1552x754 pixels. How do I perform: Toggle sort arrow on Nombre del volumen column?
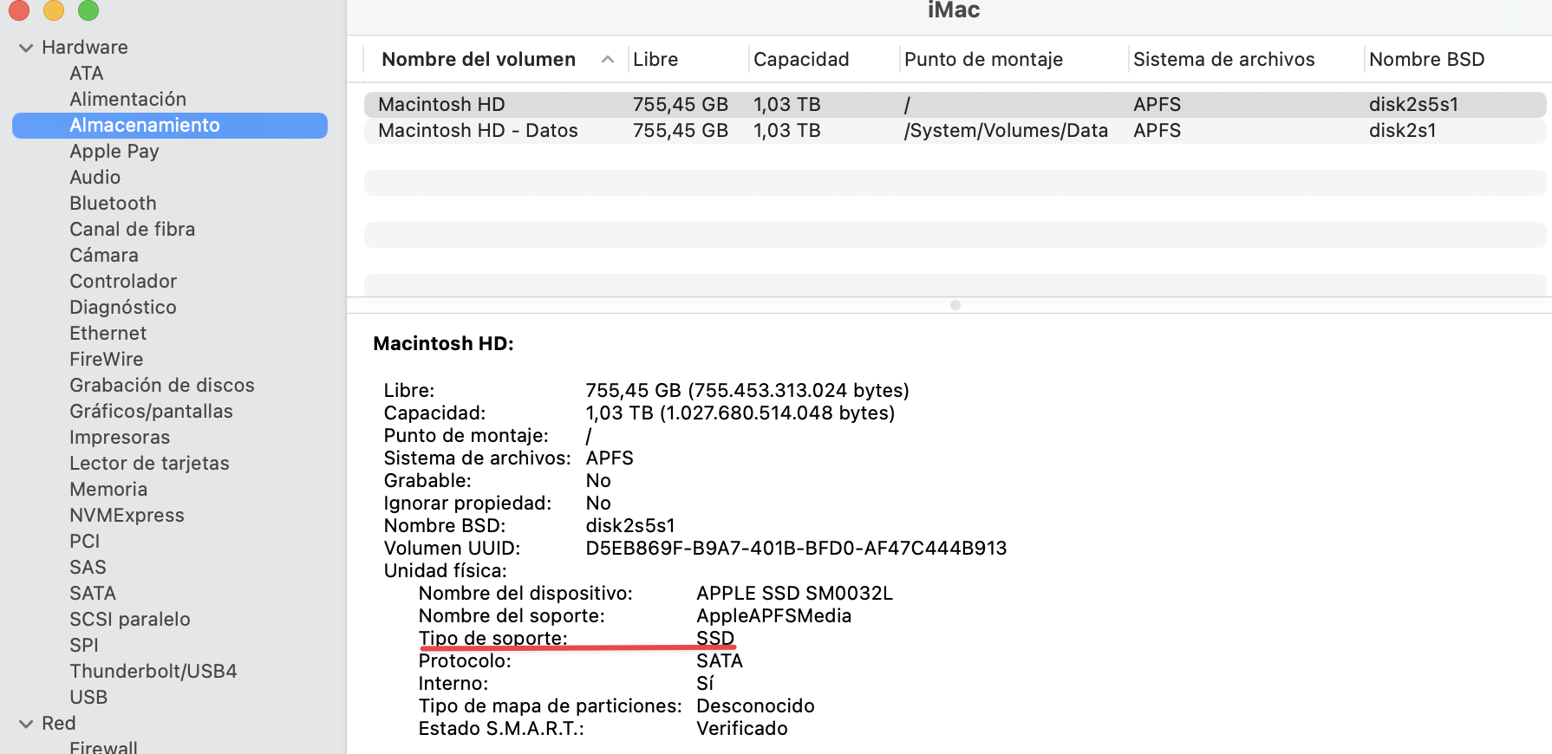coord(608,60)
